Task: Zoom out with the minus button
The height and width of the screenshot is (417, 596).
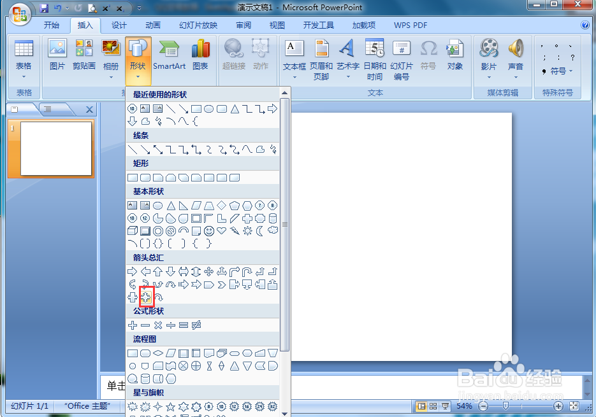Action: pyautogui.click(x=483, y=406)
